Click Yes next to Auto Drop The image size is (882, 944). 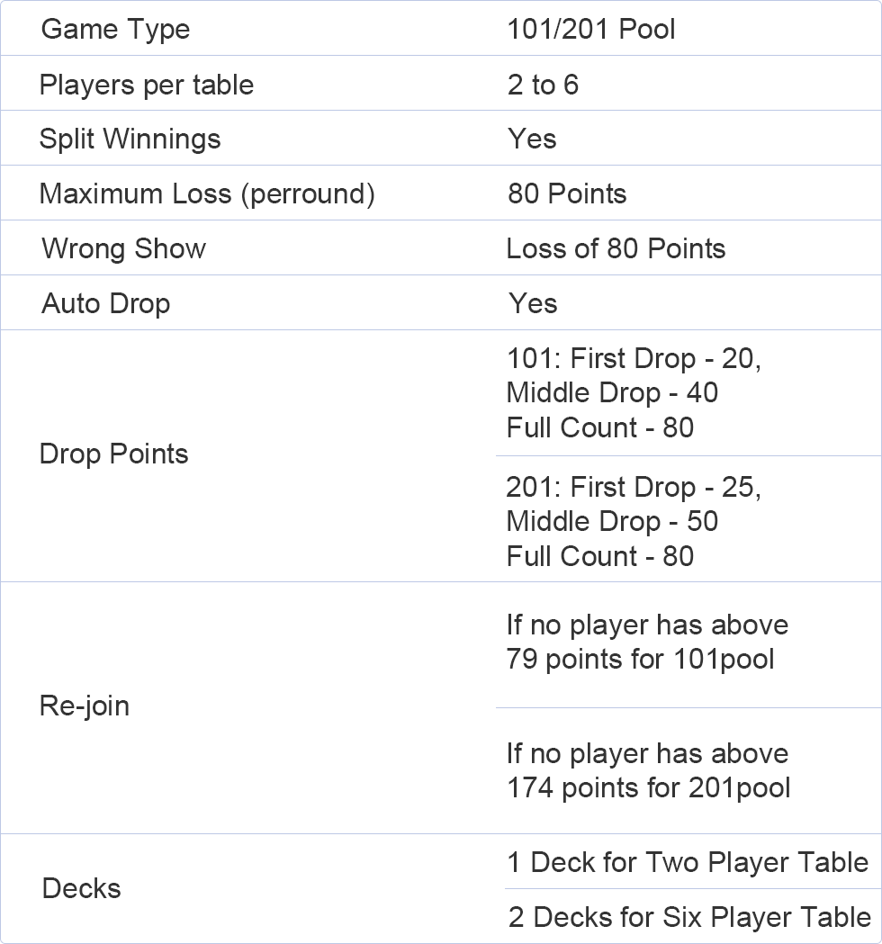(533, 303)
